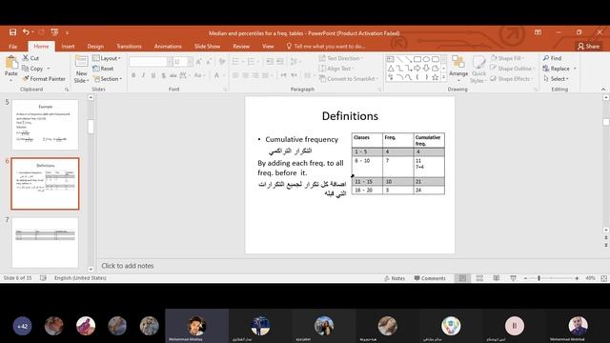Undo the last action
This screenshot has height=343, width=610.
26,32
